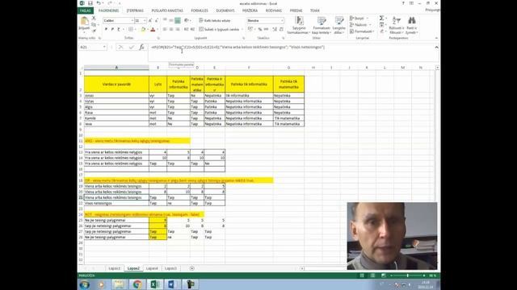
Task: Click the decrease indent icon
Action: (x=186, y=29)
